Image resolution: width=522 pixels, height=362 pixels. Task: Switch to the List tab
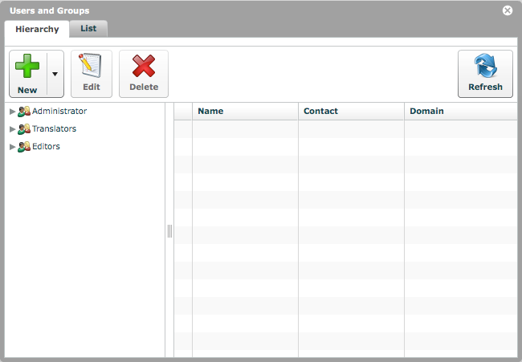[88, 29]
